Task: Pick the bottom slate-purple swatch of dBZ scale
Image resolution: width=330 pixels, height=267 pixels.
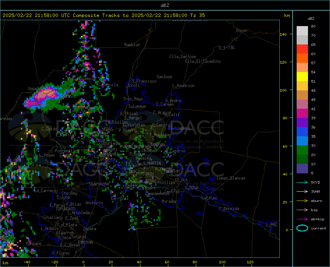Action: tap(302, 169)
